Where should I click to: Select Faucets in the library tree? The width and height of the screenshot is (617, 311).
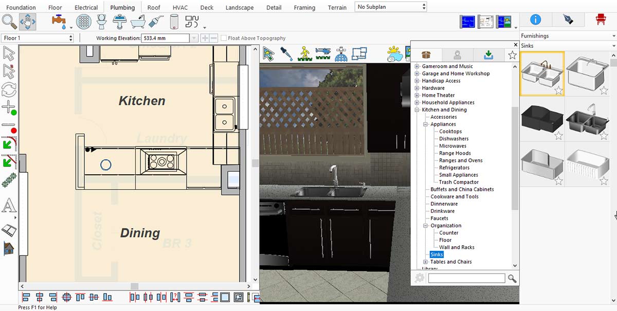(439, 218)
